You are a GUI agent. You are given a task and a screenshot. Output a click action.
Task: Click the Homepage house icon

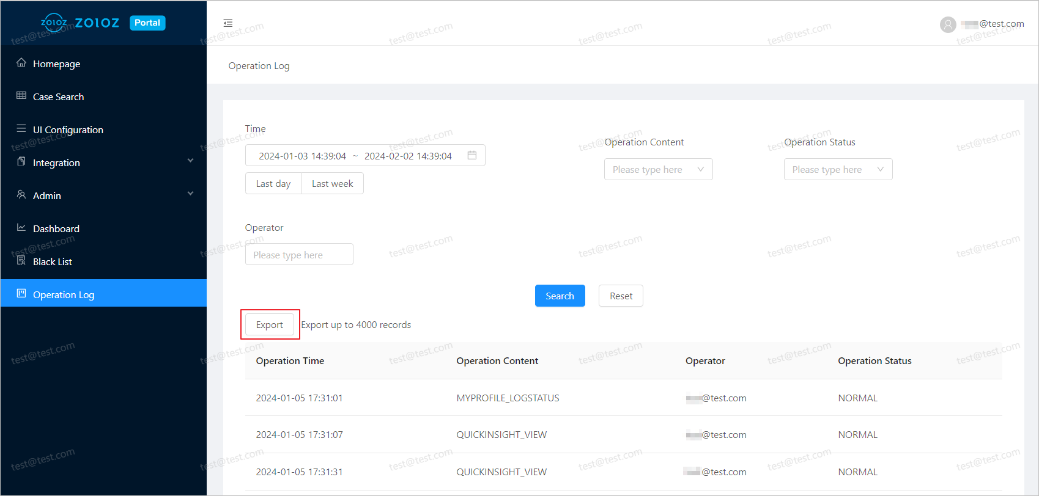[x=21, y=63]
